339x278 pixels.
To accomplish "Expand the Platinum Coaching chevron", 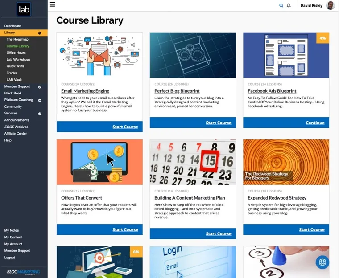I will click(x=40, y=100).
